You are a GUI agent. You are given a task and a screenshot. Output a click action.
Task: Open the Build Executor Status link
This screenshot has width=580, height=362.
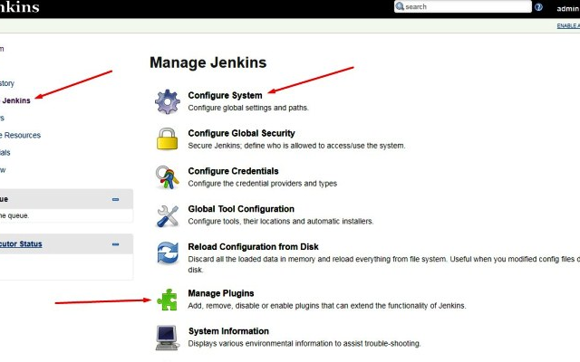click(21, 243)
